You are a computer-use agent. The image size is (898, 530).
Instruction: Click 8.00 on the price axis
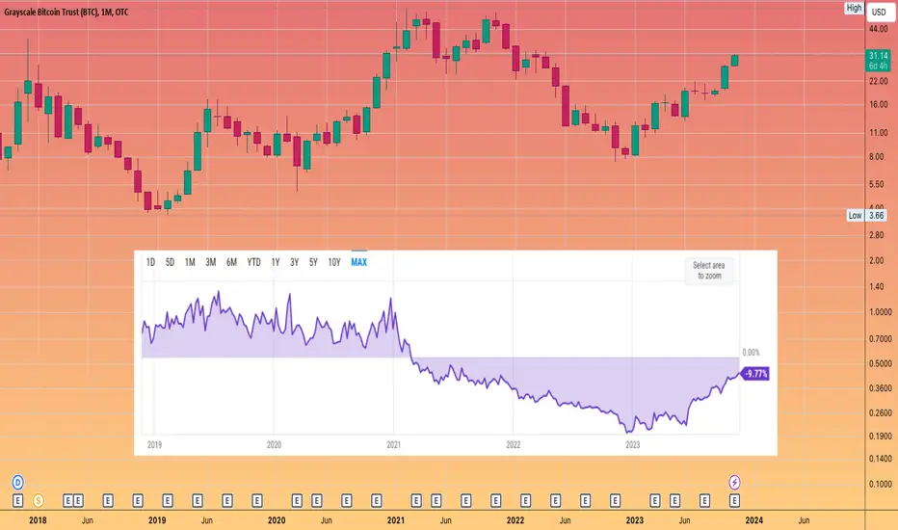876,156
